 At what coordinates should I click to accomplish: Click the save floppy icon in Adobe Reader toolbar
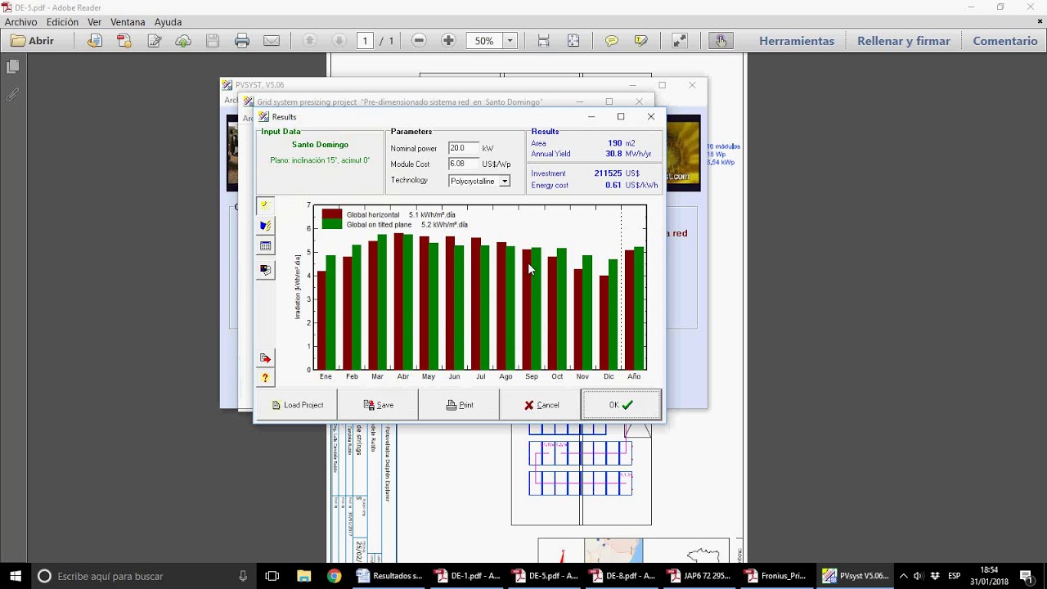[x=213, y=41]
